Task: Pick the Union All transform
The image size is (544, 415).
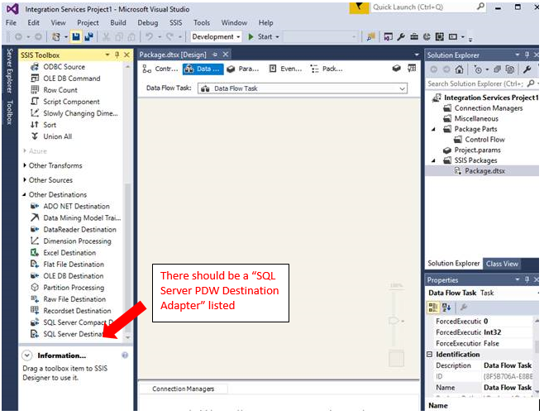Action: click(x=57, y=136)
